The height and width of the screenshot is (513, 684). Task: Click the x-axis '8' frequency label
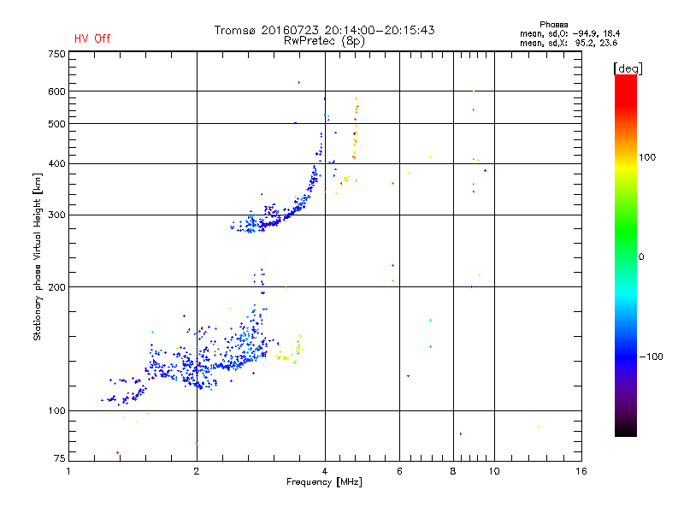pyautogui.click(x=453, y=471)
